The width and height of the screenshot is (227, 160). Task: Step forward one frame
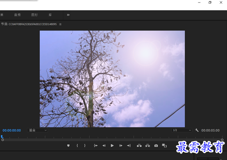(x=121, y=146)
